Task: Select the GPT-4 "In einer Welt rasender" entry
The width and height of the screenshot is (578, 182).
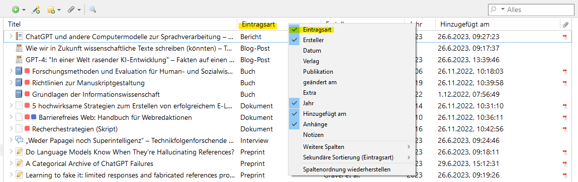Action: 129,60
